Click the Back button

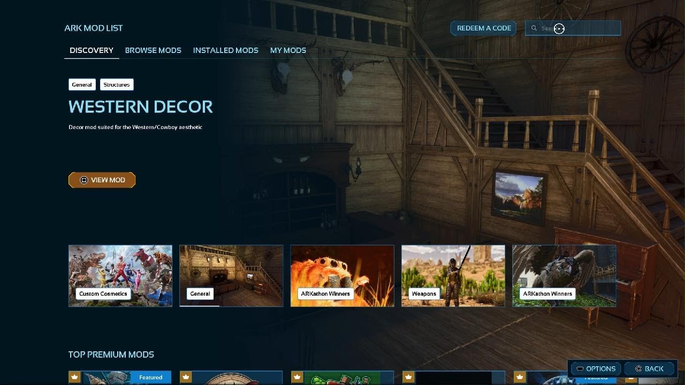coord(649,368)
